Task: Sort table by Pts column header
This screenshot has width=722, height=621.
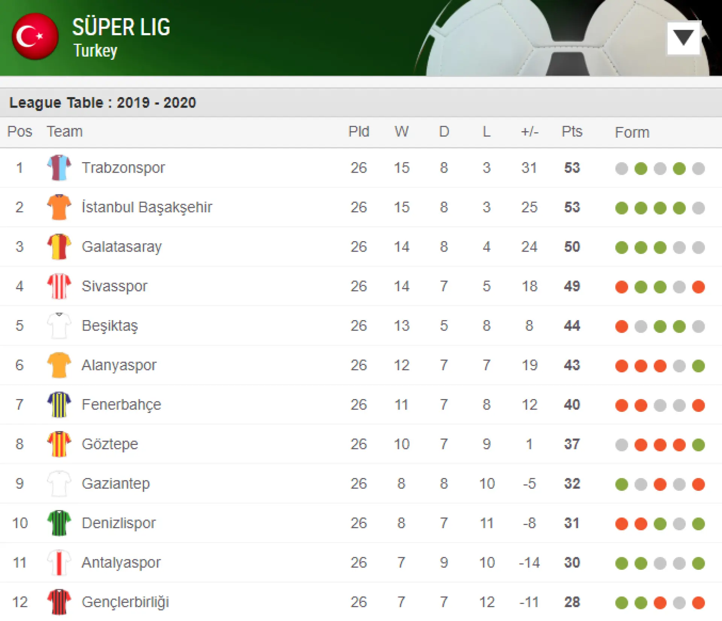Action: click(572, 132)
